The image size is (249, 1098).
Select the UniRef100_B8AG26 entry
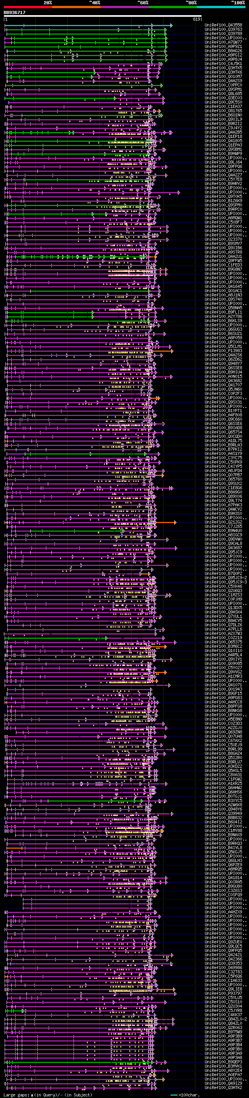pyautogui.click(x=223, y=51)
